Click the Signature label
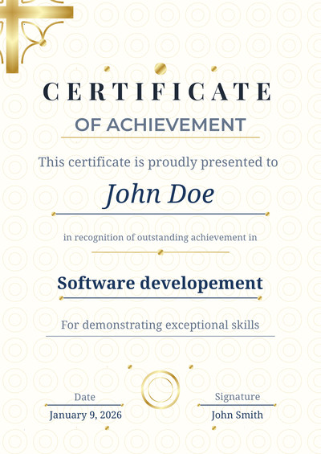This screenshot has height=454, width=321. tap(238, 397)
